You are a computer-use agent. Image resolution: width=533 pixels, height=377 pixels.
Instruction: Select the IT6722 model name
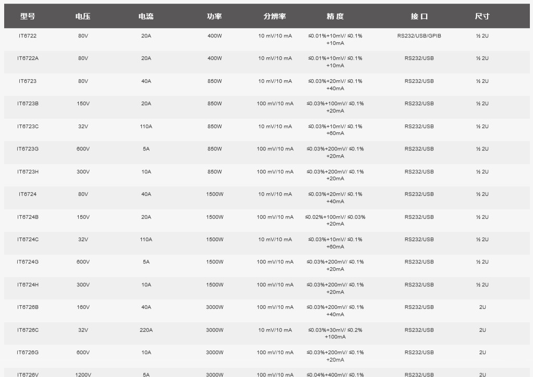tap(28, 36)
